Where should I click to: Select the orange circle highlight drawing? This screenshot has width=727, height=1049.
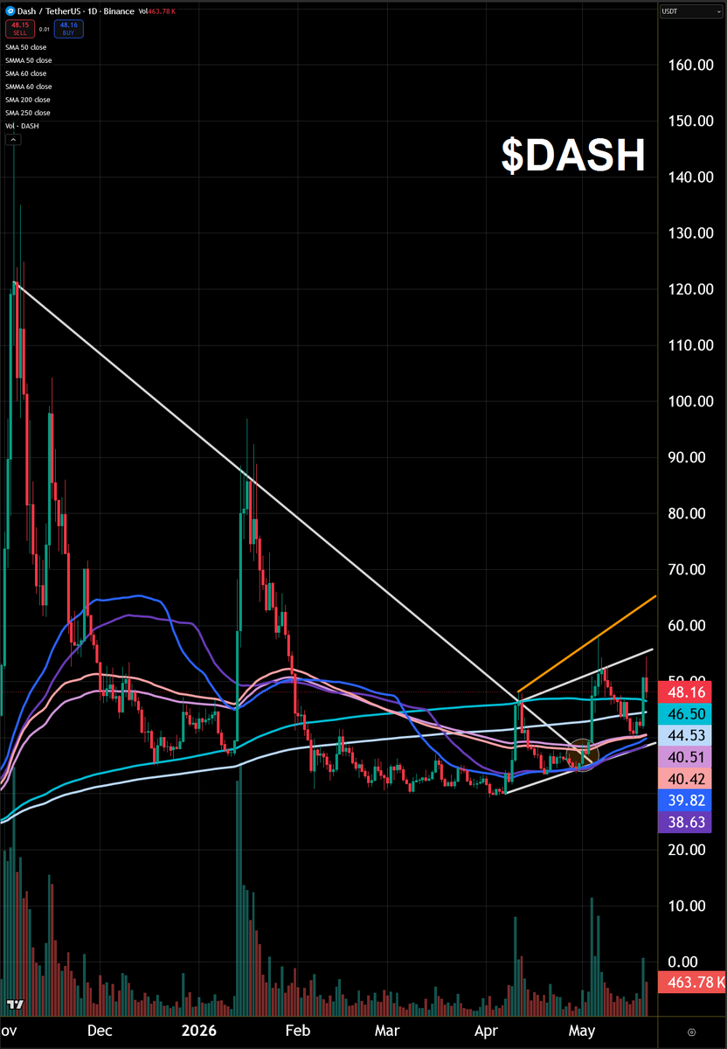[x=583, y=754]
